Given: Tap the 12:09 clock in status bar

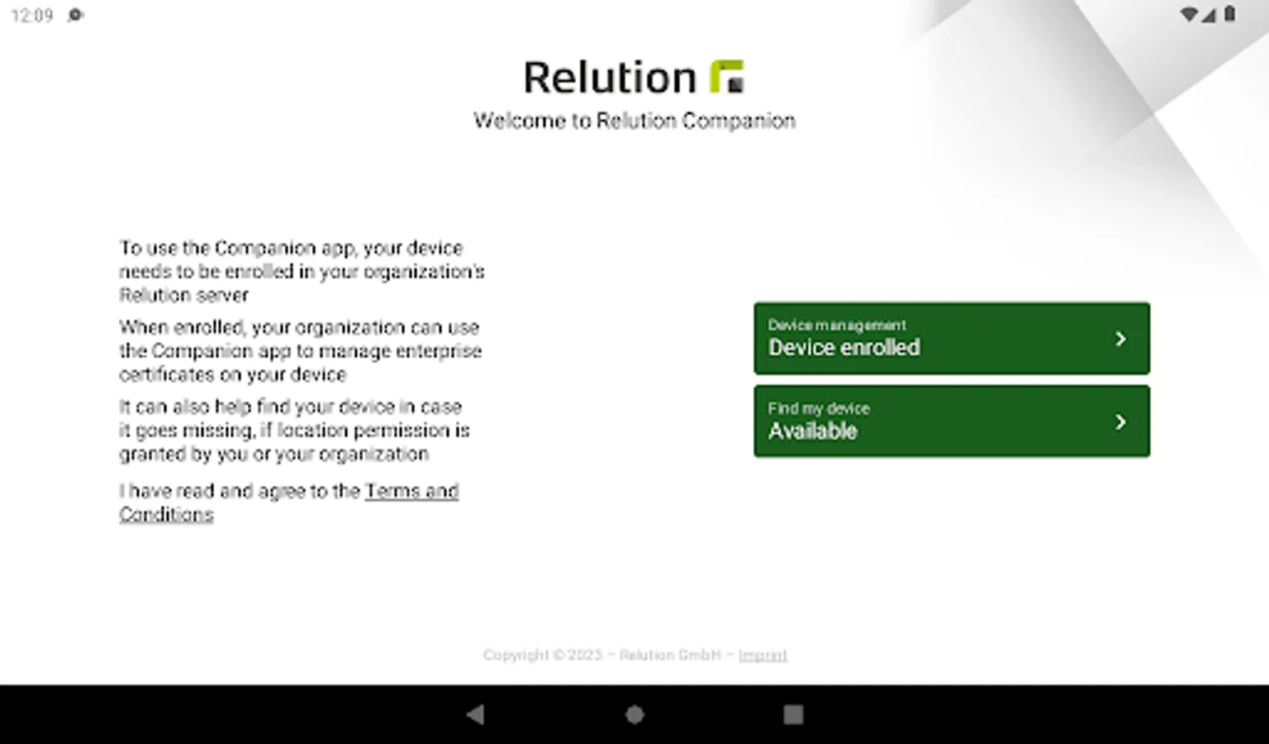Looking at the screenshot, I should click(32, 16).
